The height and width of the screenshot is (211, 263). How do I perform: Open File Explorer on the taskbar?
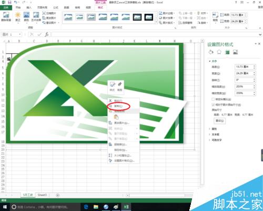[x=96, y=207]
